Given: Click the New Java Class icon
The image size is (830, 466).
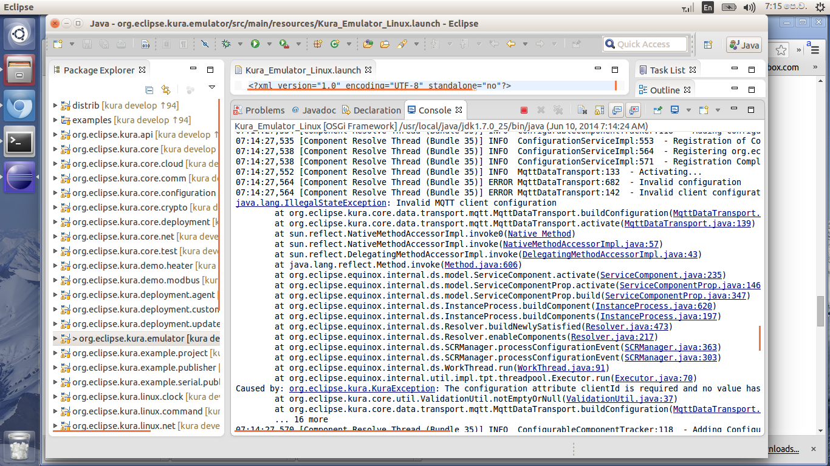Looking at the screenshot, I should click(x=335, y=44).
